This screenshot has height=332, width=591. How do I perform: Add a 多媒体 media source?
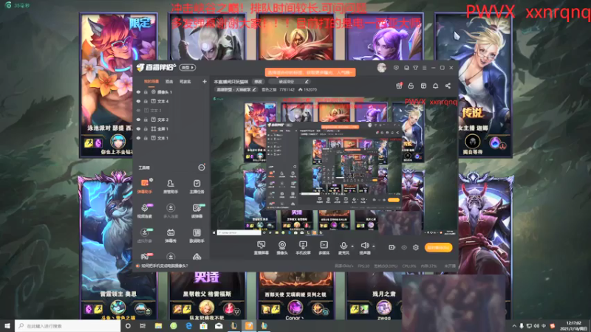tap(324, 248)
